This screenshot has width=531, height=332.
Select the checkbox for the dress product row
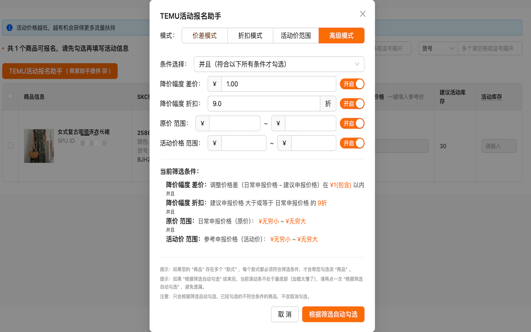coord(10,146)
